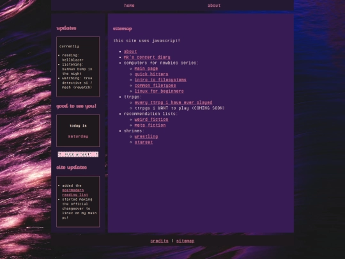This screenshot has width=345, height=259.
Task: Click the 'reading: hellblazer' list item
Action: pyautogui.click(x=73, y=58)
